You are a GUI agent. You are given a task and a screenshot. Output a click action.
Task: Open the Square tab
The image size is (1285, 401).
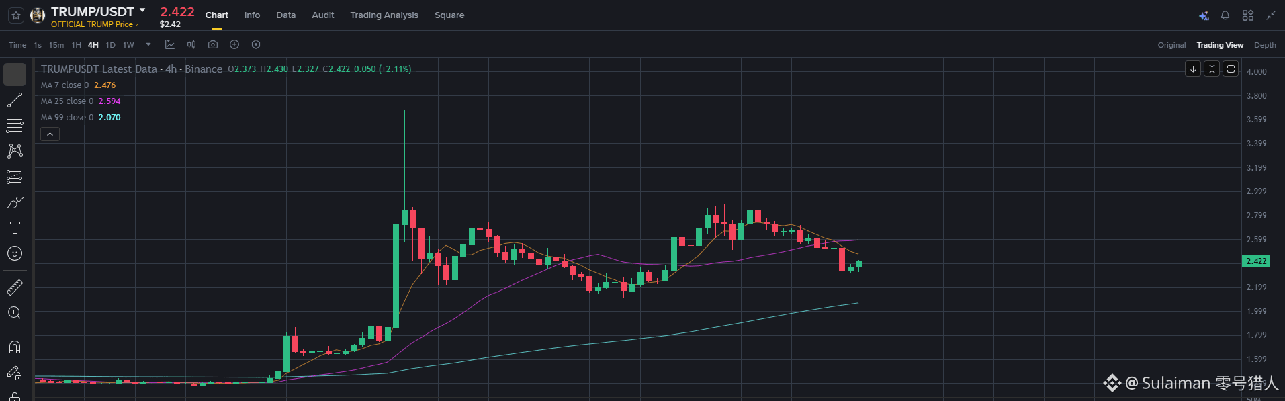pos(449,15)
